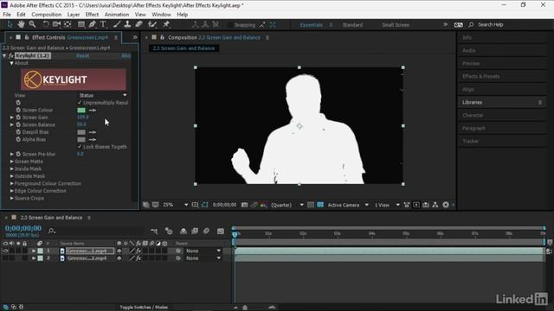
Task: Open the timeline search magnifier
Action: [x=52, y=231]
